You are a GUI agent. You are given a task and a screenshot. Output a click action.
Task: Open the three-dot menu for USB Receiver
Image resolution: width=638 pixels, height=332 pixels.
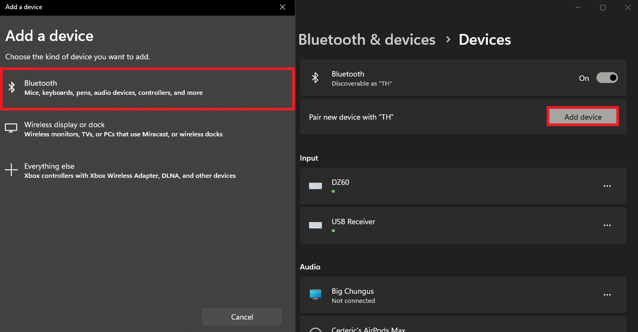coord(607,225)
